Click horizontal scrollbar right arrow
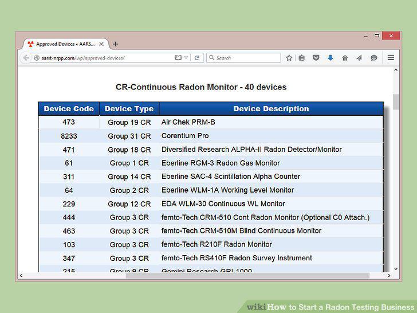Screen dimensions: 417x313 click(x=389, y=276)
